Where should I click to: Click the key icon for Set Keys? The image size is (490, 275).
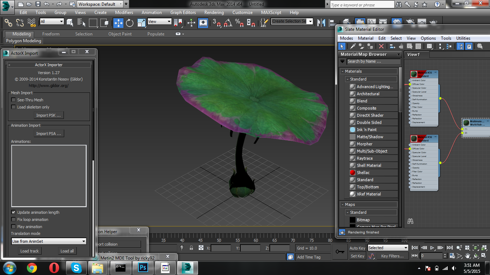(x=340, y=252)
